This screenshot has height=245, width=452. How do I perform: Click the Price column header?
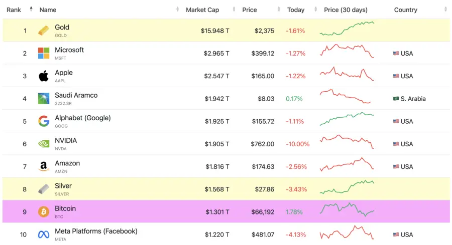pyautogui.click(x=249, y=10)
